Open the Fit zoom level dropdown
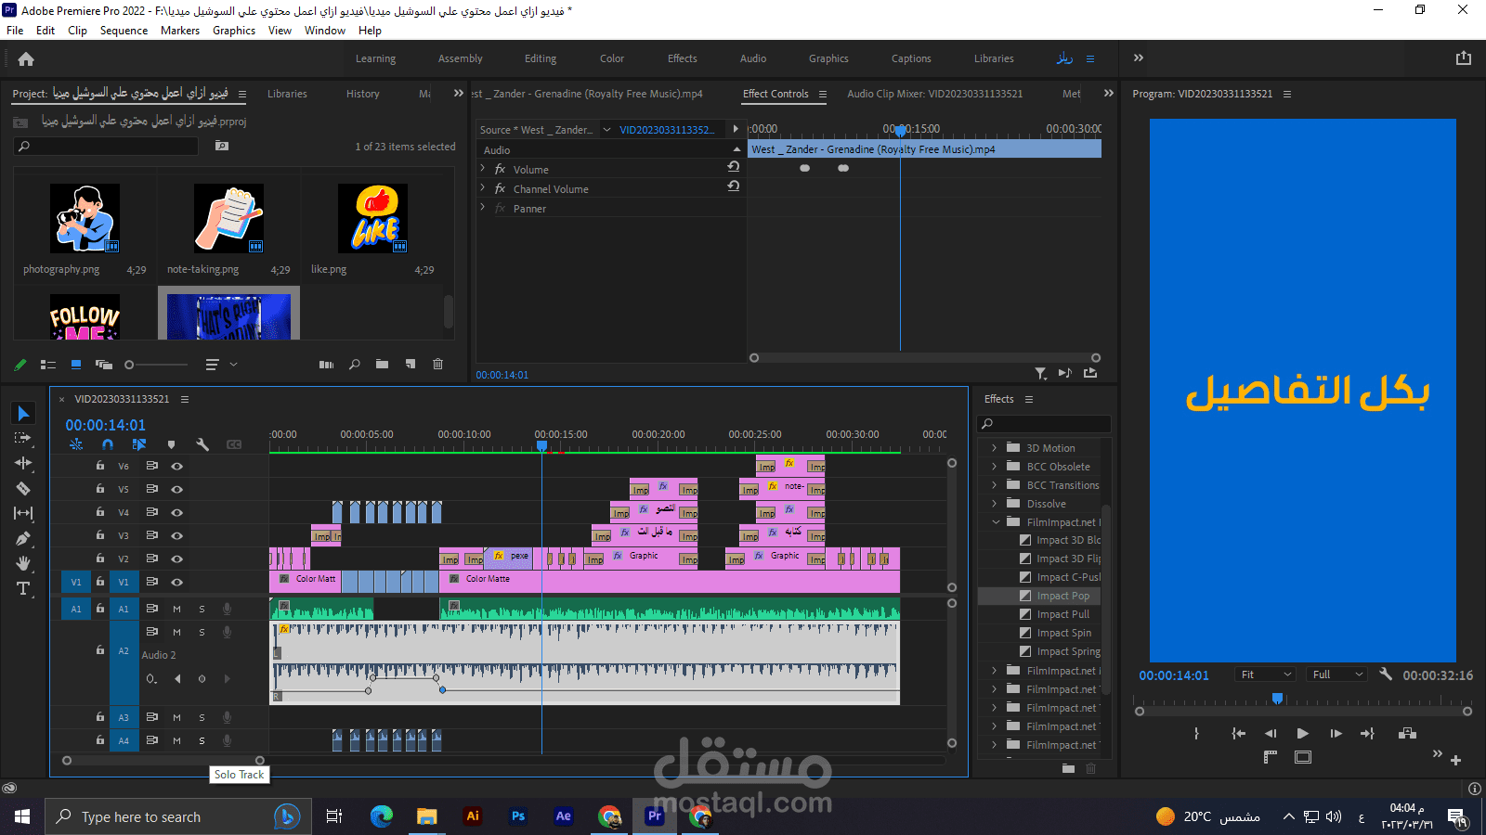The width and height of the screenshot is (1486, 835). point(1266,674)
